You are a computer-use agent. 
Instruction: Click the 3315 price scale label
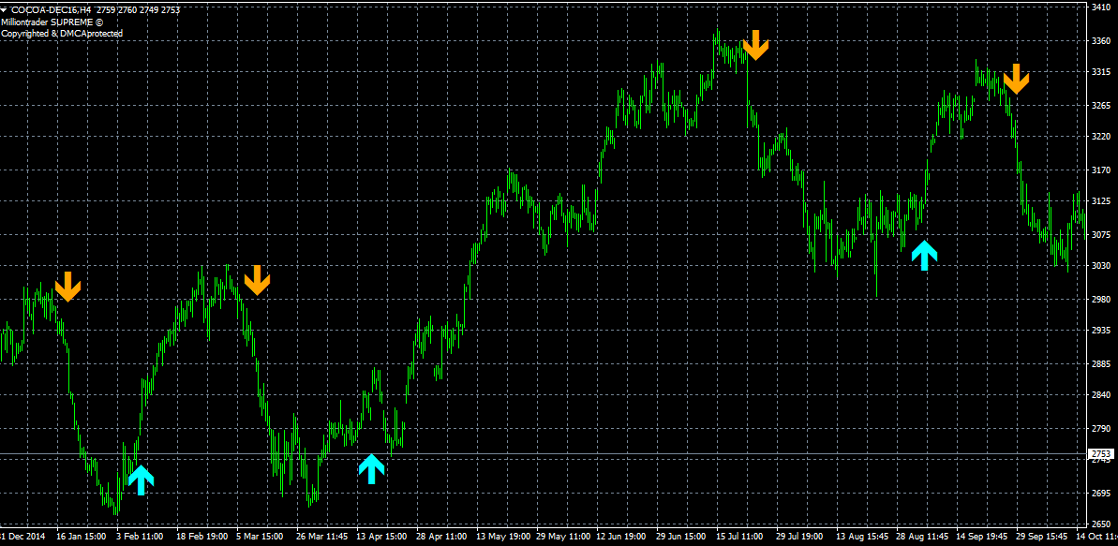(x=1102, y=73)
